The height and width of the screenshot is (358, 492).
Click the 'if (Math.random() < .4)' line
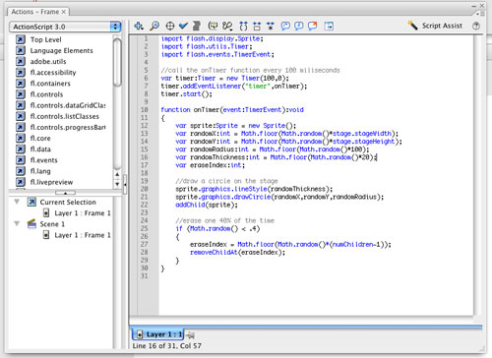(x=217, y=228)
